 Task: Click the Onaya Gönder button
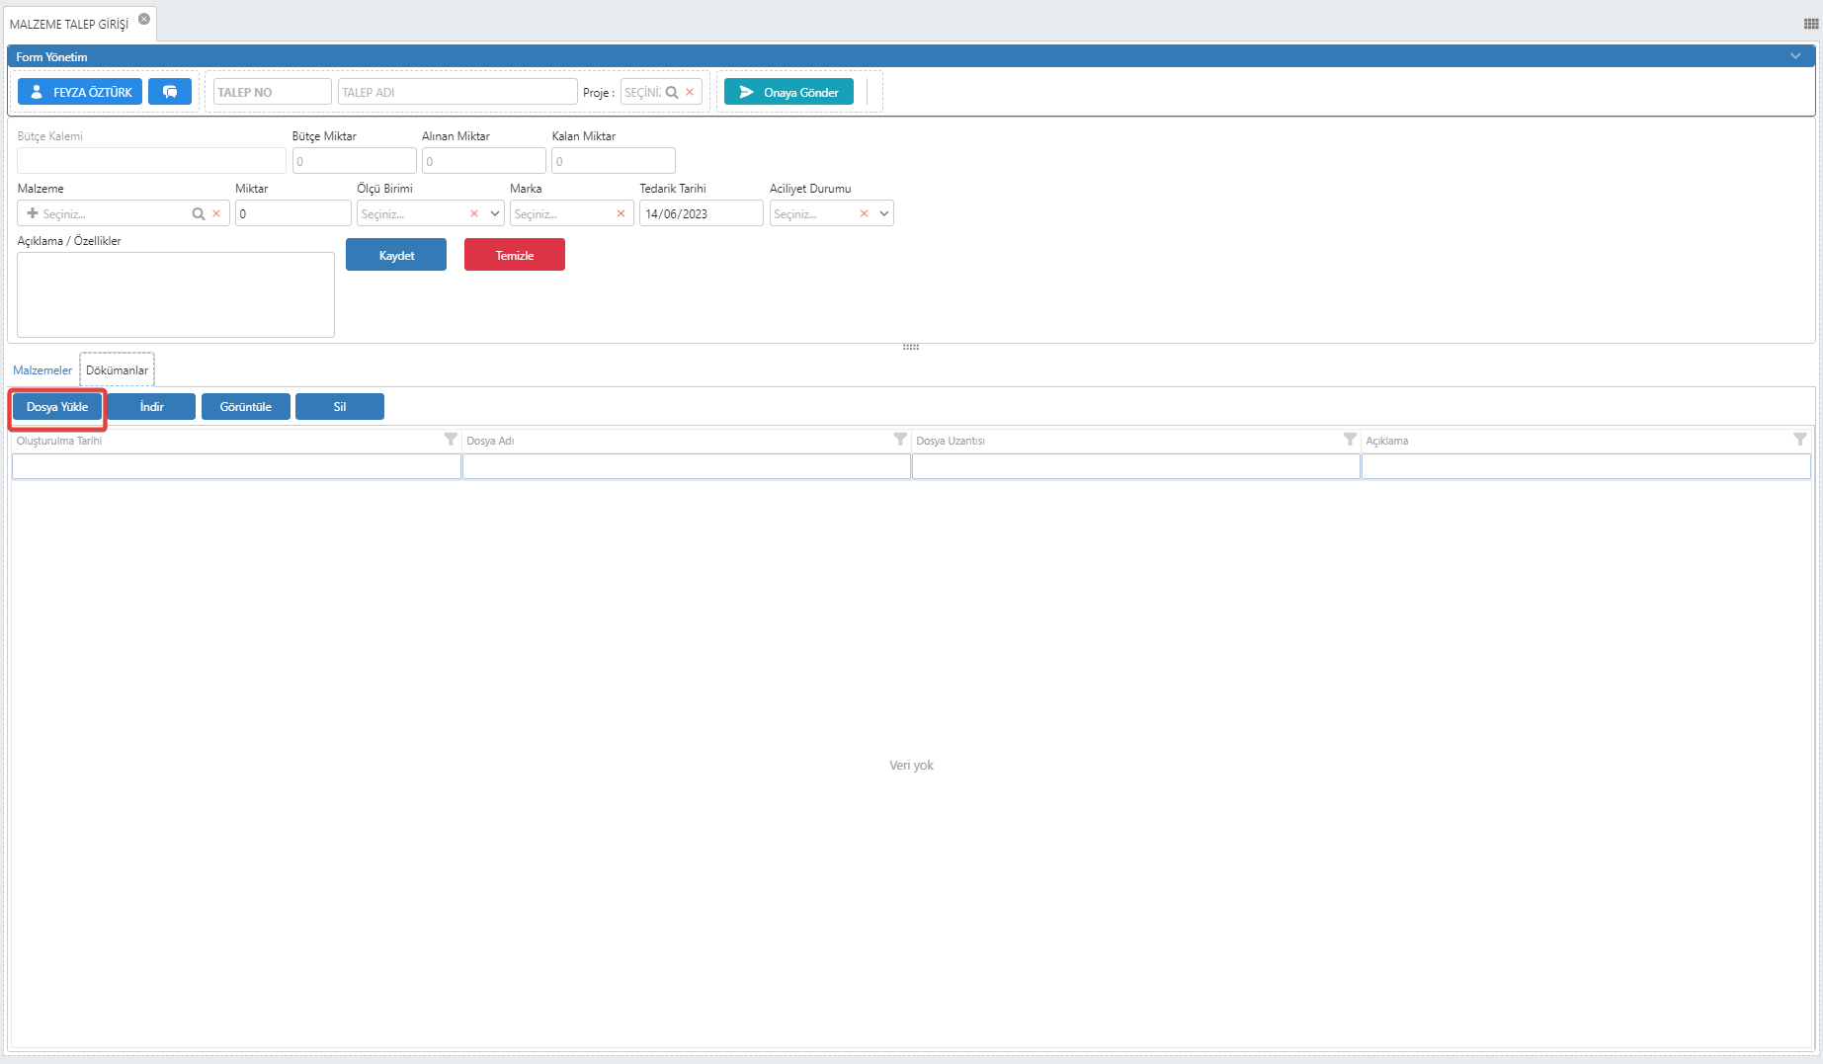coord(788,92)
